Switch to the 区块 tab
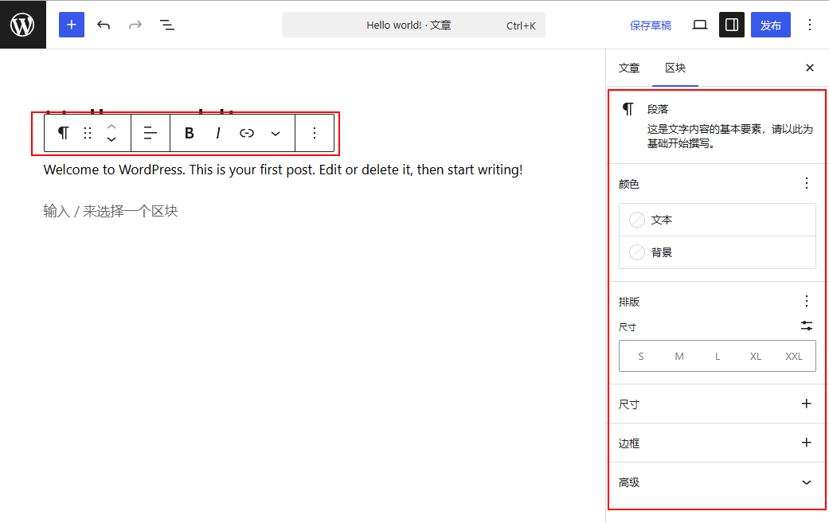 pyautogui.click(x=675, y=68)
